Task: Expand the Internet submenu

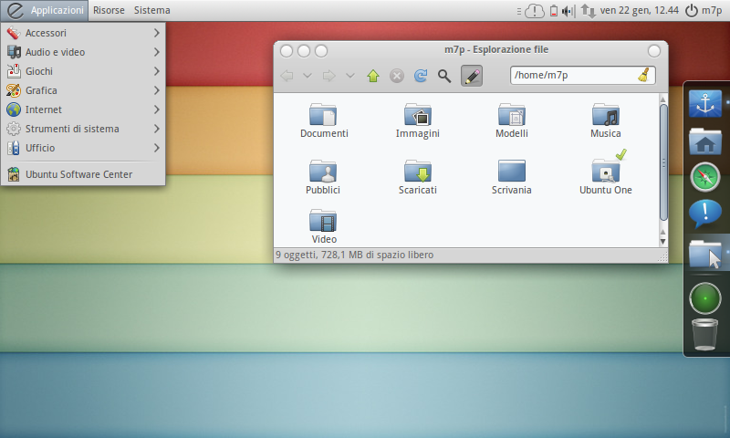Action: [x=83, y=109]
